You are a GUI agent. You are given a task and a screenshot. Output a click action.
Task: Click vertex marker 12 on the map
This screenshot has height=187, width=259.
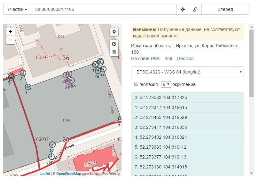tap(52, 145)
